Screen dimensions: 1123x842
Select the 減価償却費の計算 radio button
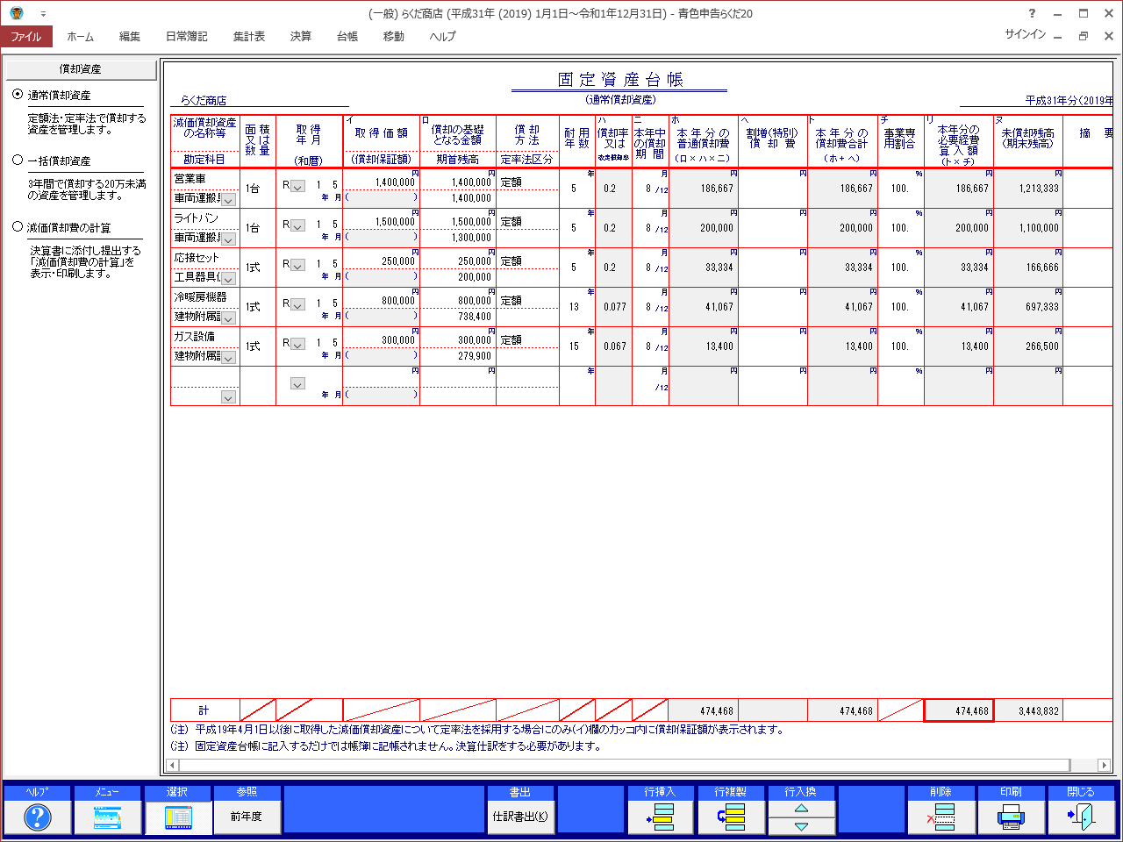point(18,227)
